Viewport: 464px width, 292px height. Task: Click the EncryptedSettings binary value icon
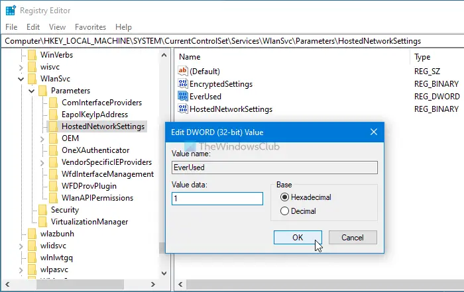(x=182, y=83)
